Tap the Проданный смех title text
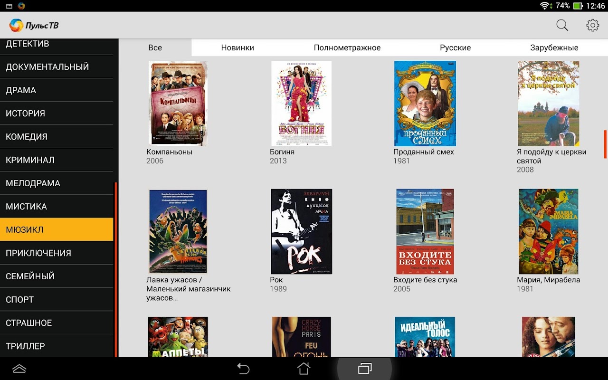 tap(424, 152)
